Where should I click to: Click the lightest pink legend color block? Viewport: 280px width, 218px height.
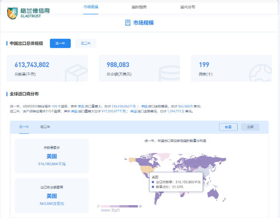pyautogui.click(x=105, y=206)
